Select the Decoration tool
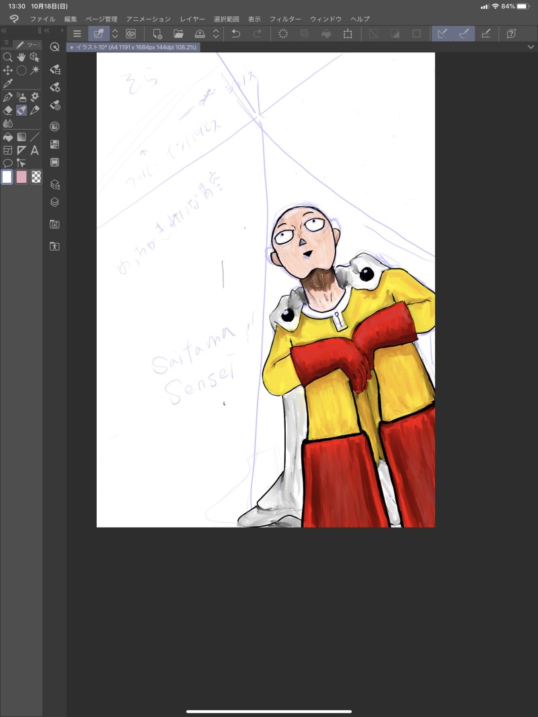 (35, 97)
